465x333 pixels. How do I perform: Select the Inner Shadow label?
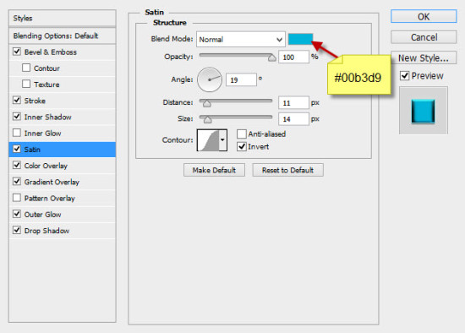47,117
